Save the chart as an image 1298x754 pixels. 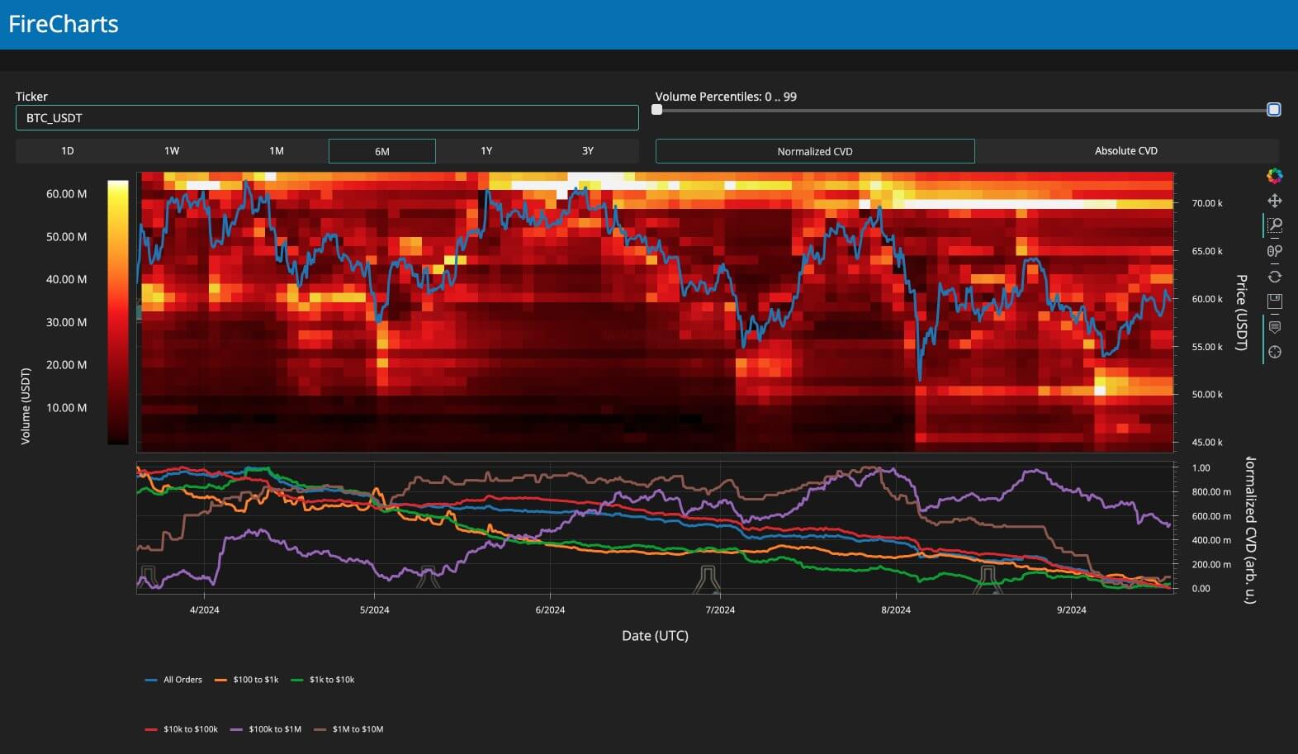tap(1275, 301)
